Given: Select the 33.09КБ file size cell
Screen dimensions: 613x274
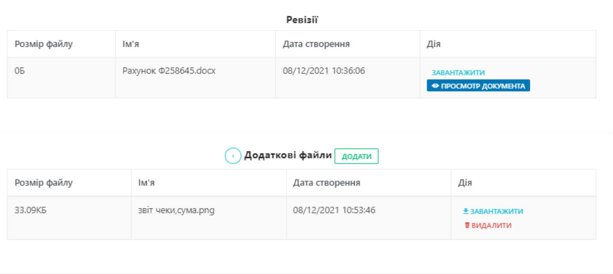Looking at the screenshot, I should (x=30, y=210).
